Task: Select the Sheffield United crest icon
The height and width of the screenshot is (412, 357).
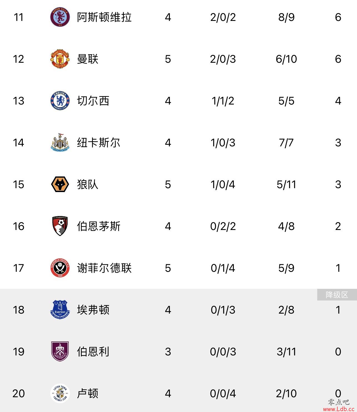Action: click(60, 268)
